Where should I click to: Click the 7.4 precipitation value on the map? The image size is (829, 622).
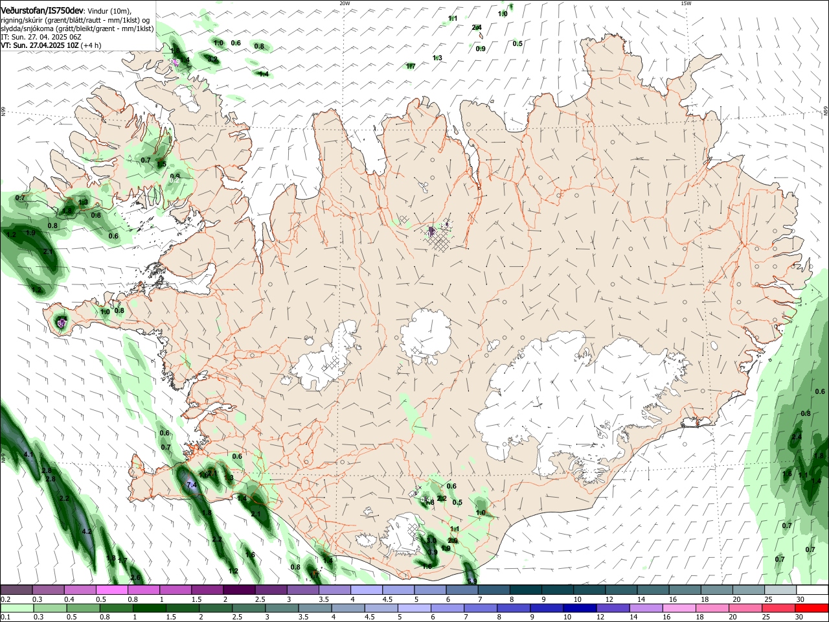coord(192,485)
